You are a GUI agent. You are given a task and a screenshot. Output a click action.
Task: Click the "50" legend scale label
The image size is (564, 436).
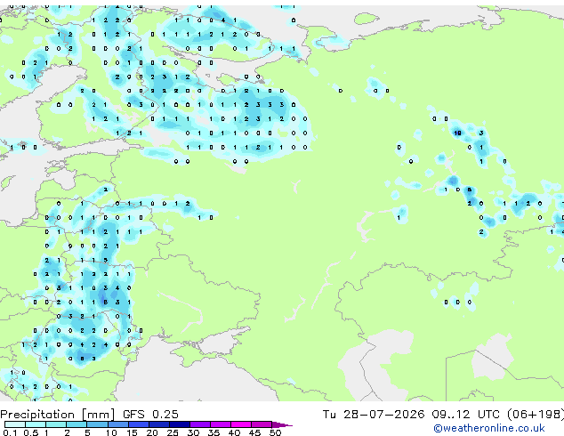[x=275, y=432]
